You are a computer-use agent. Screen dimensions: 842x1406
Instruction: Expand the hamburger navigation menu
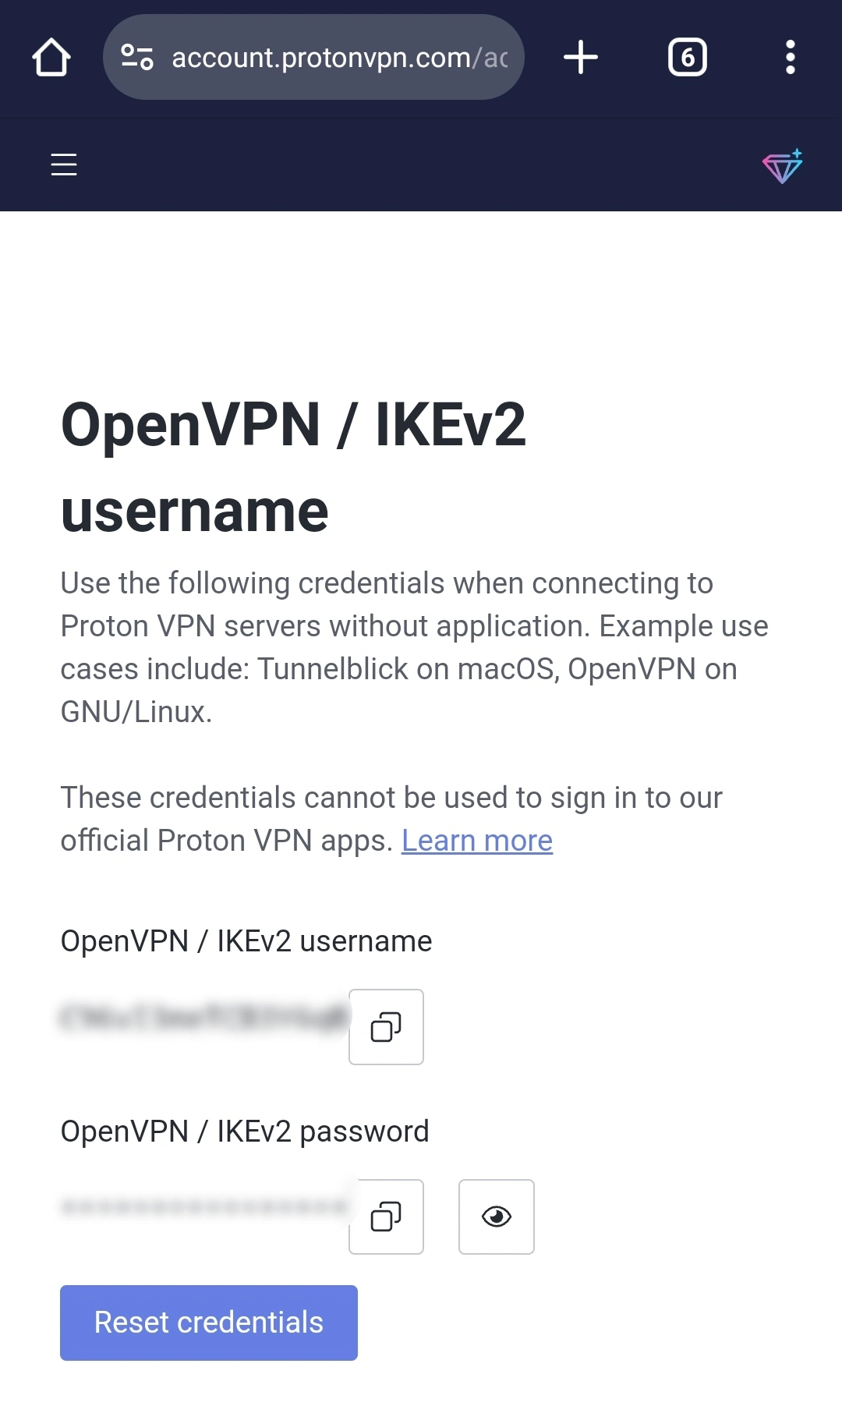click(x=63, y=165)
